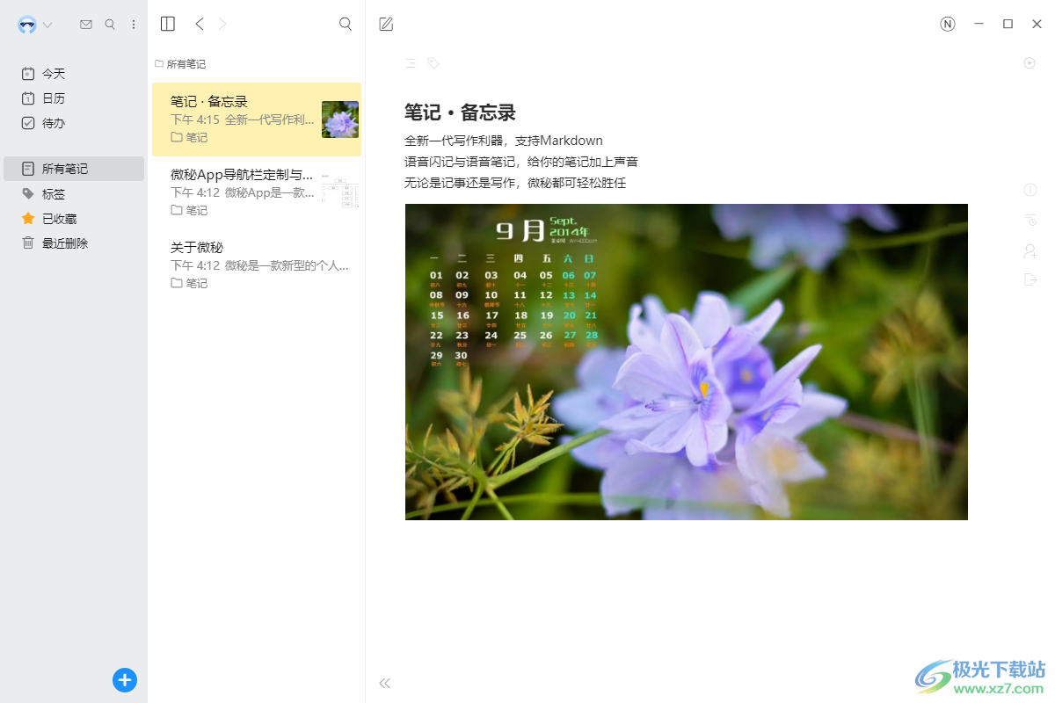The width and height of the screenshot is (1055, 703).
Task: Switch to 待办 in the sidebar
Action: click(x=53, y=123)
